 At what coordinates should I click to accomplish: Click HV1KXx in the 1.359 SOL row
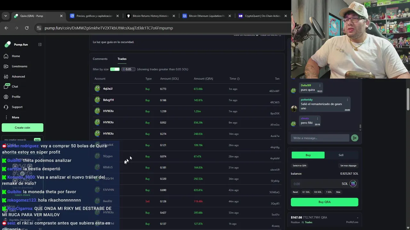tap(108, 111)
